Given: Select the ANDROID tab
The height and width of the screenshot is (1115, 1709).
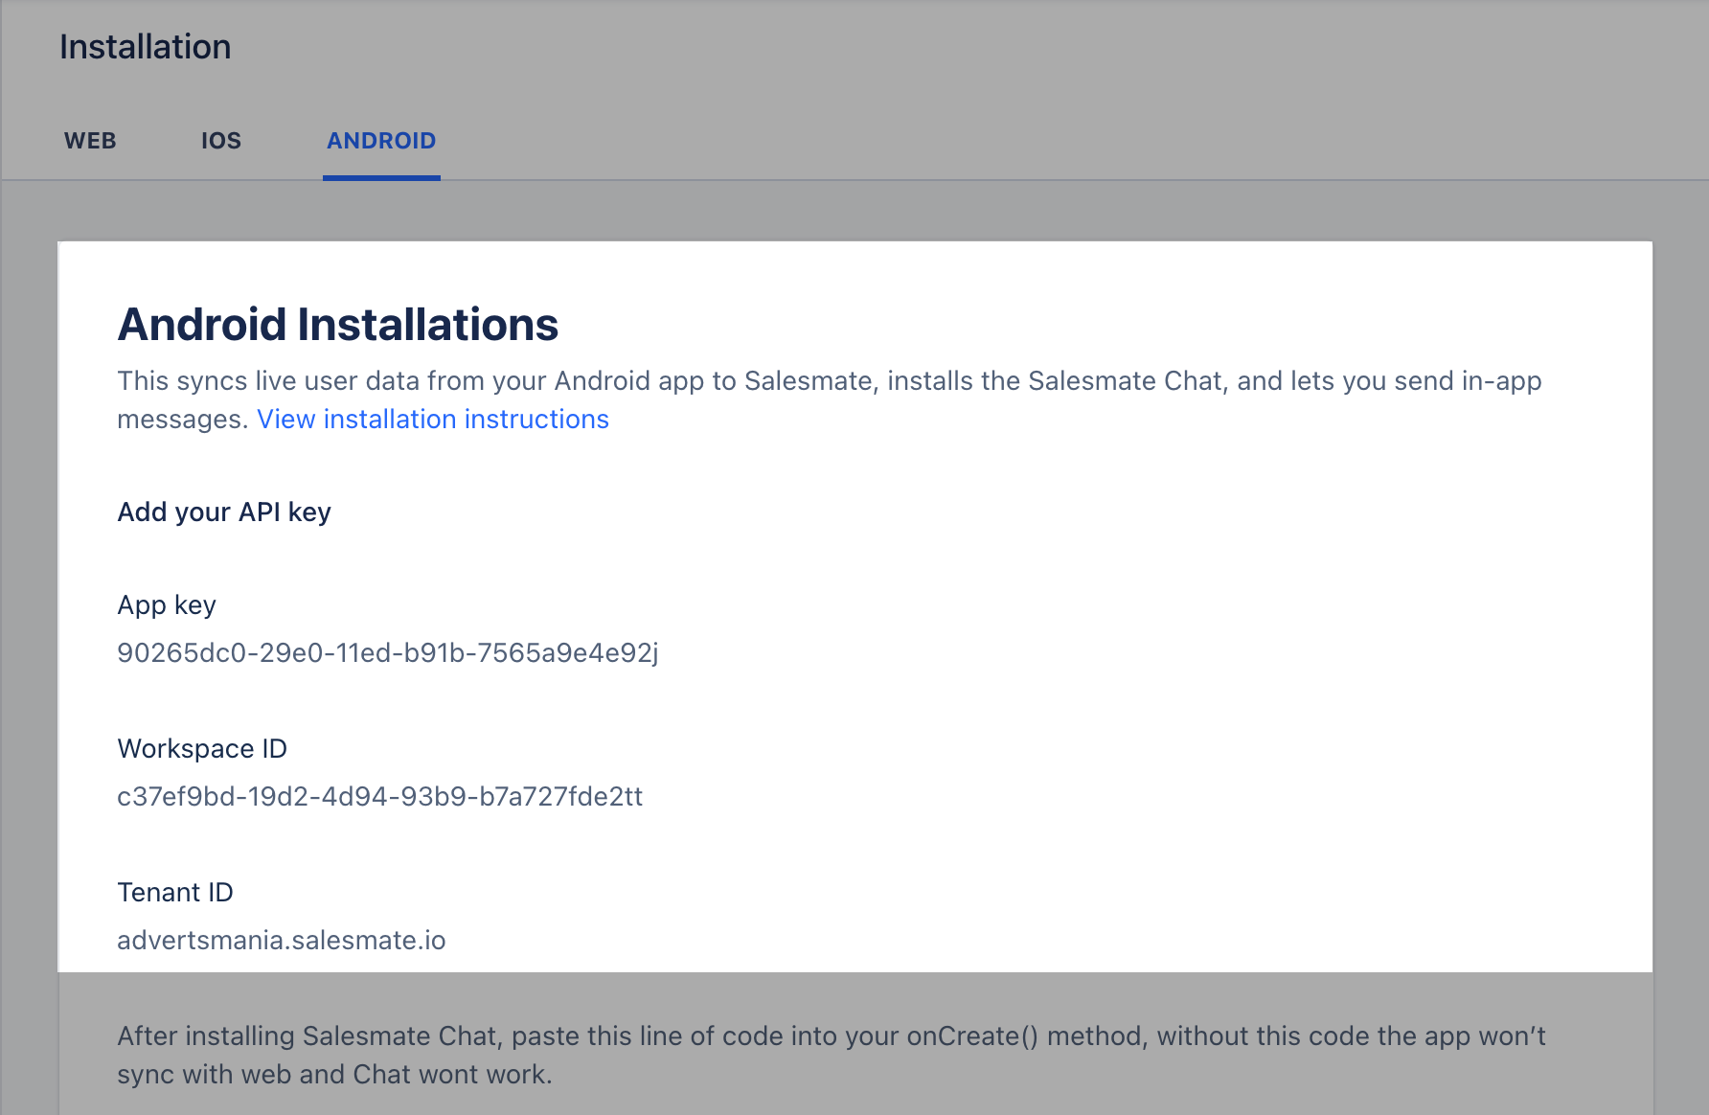Looking at the screenshot, I should (x=381, y=141).
